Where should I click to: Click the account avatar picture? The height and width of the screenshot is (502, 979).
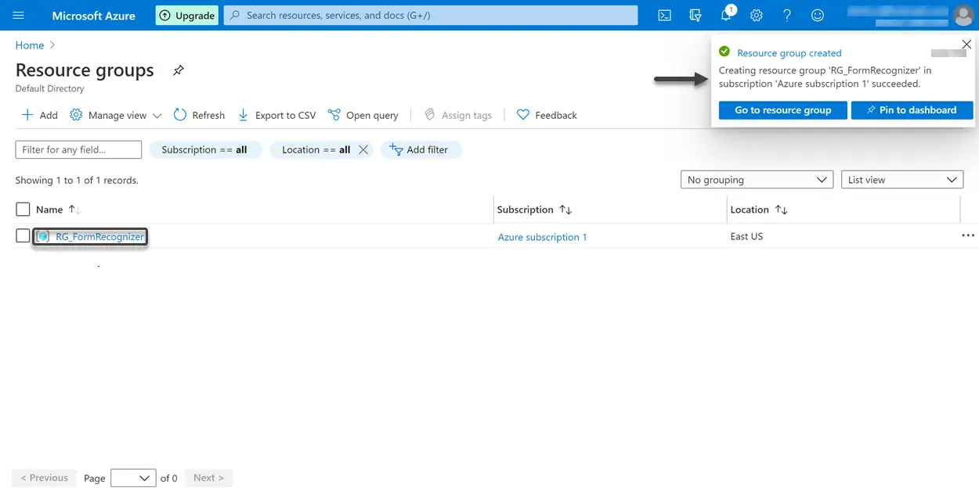point(963,16)
